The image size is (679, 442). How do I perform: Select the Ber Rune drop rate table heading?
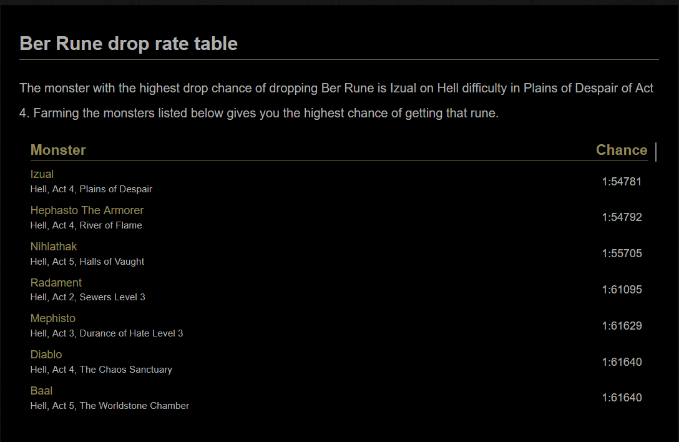coord(129,44)
